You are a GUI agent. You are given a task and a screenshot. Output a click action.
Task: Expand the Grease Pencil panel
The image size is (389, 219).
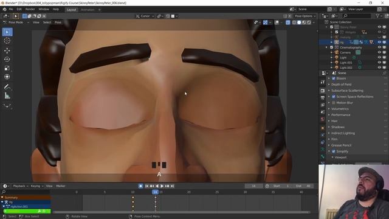341,145
